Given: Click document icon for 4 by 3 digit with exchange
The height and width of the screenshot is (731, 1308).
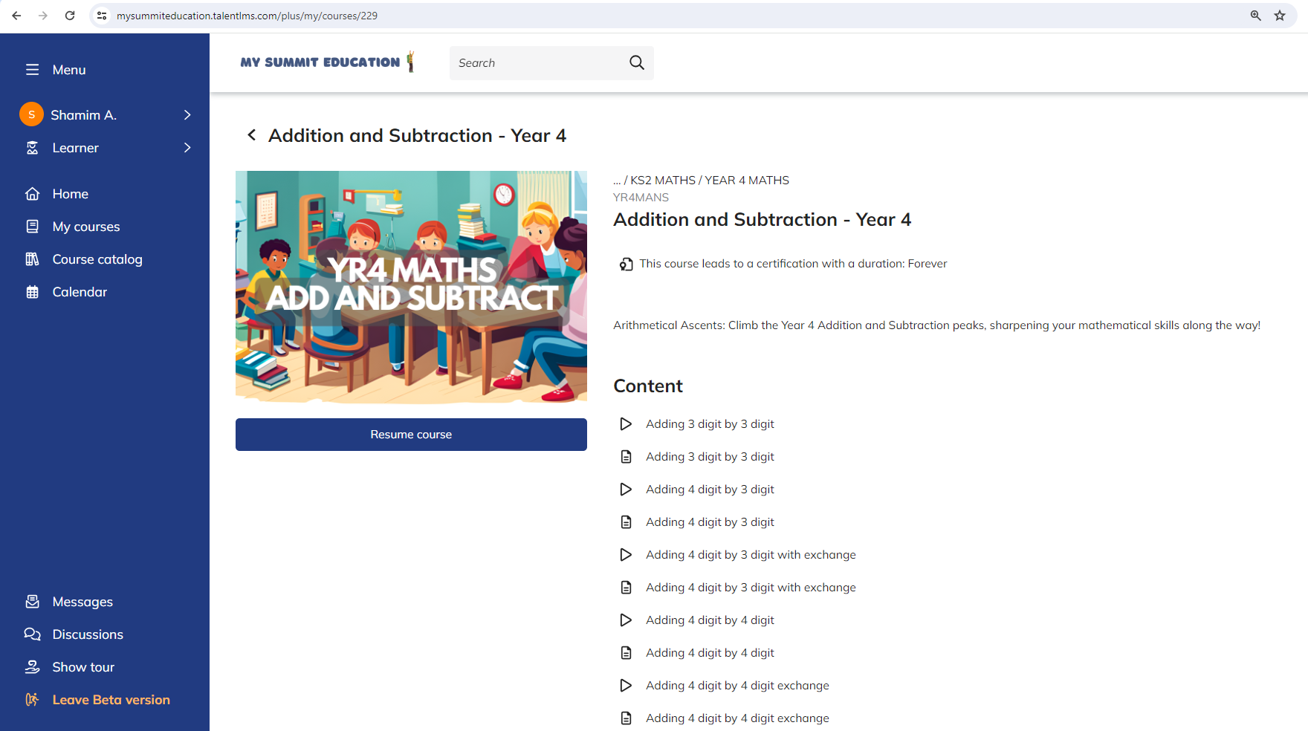Looking at the screenshot, I should point(626,588).
